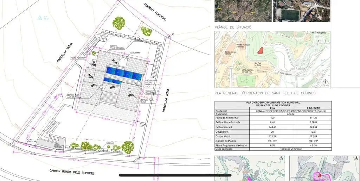The height and width of the screenshot is (181, 360).
Task: Select the bottom-right map with the magenta outline
Action: 324,168
